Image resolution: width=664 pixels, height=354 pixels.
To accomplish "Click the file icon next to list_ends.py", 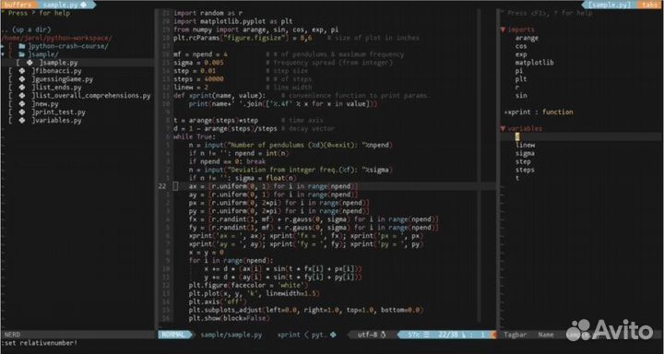I will coord(21,88).
